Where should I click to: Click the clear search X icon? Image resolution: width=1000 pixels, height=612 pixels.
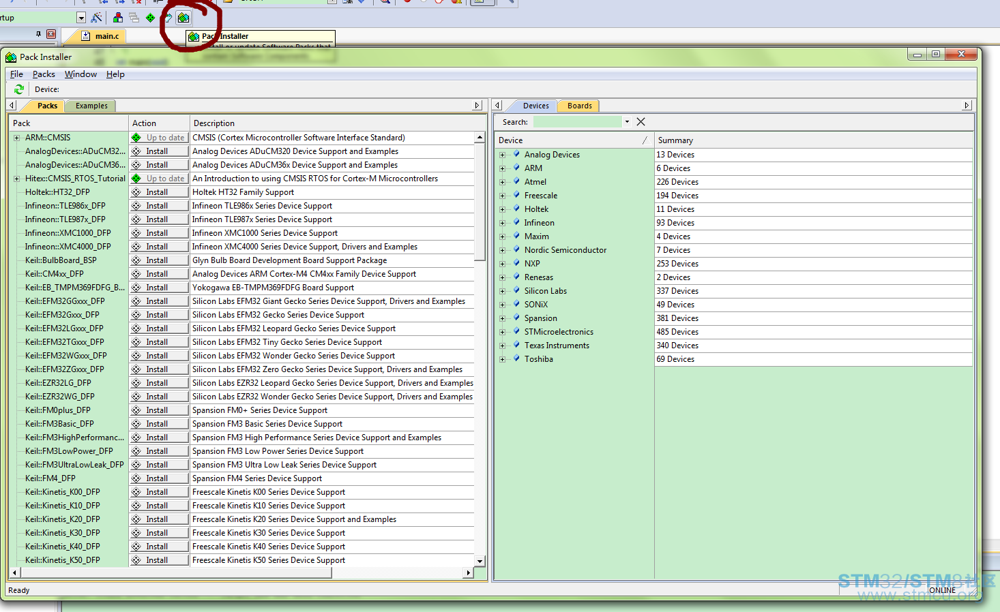click(x=641, y=122)
